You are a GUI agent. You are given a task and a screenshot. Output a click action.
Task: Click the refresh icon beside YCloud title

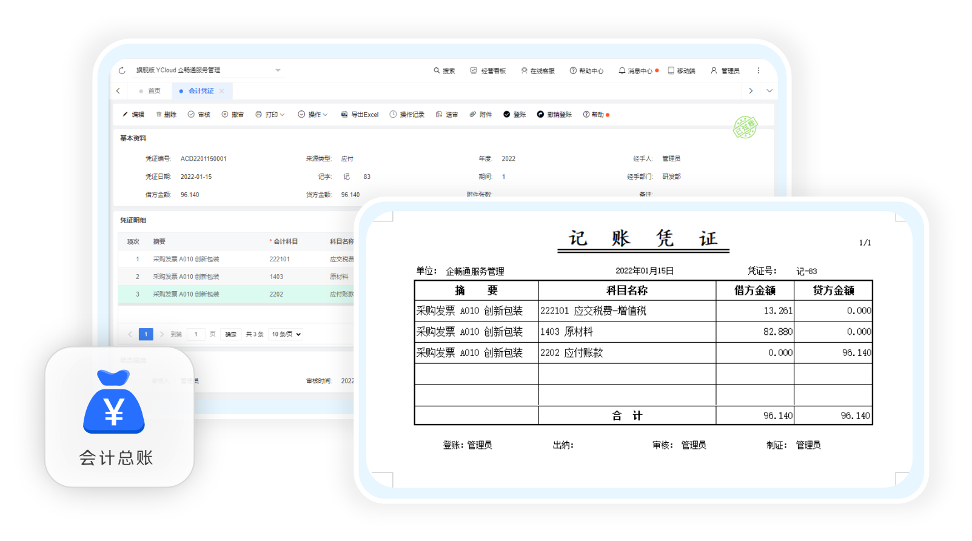point(122,70)
